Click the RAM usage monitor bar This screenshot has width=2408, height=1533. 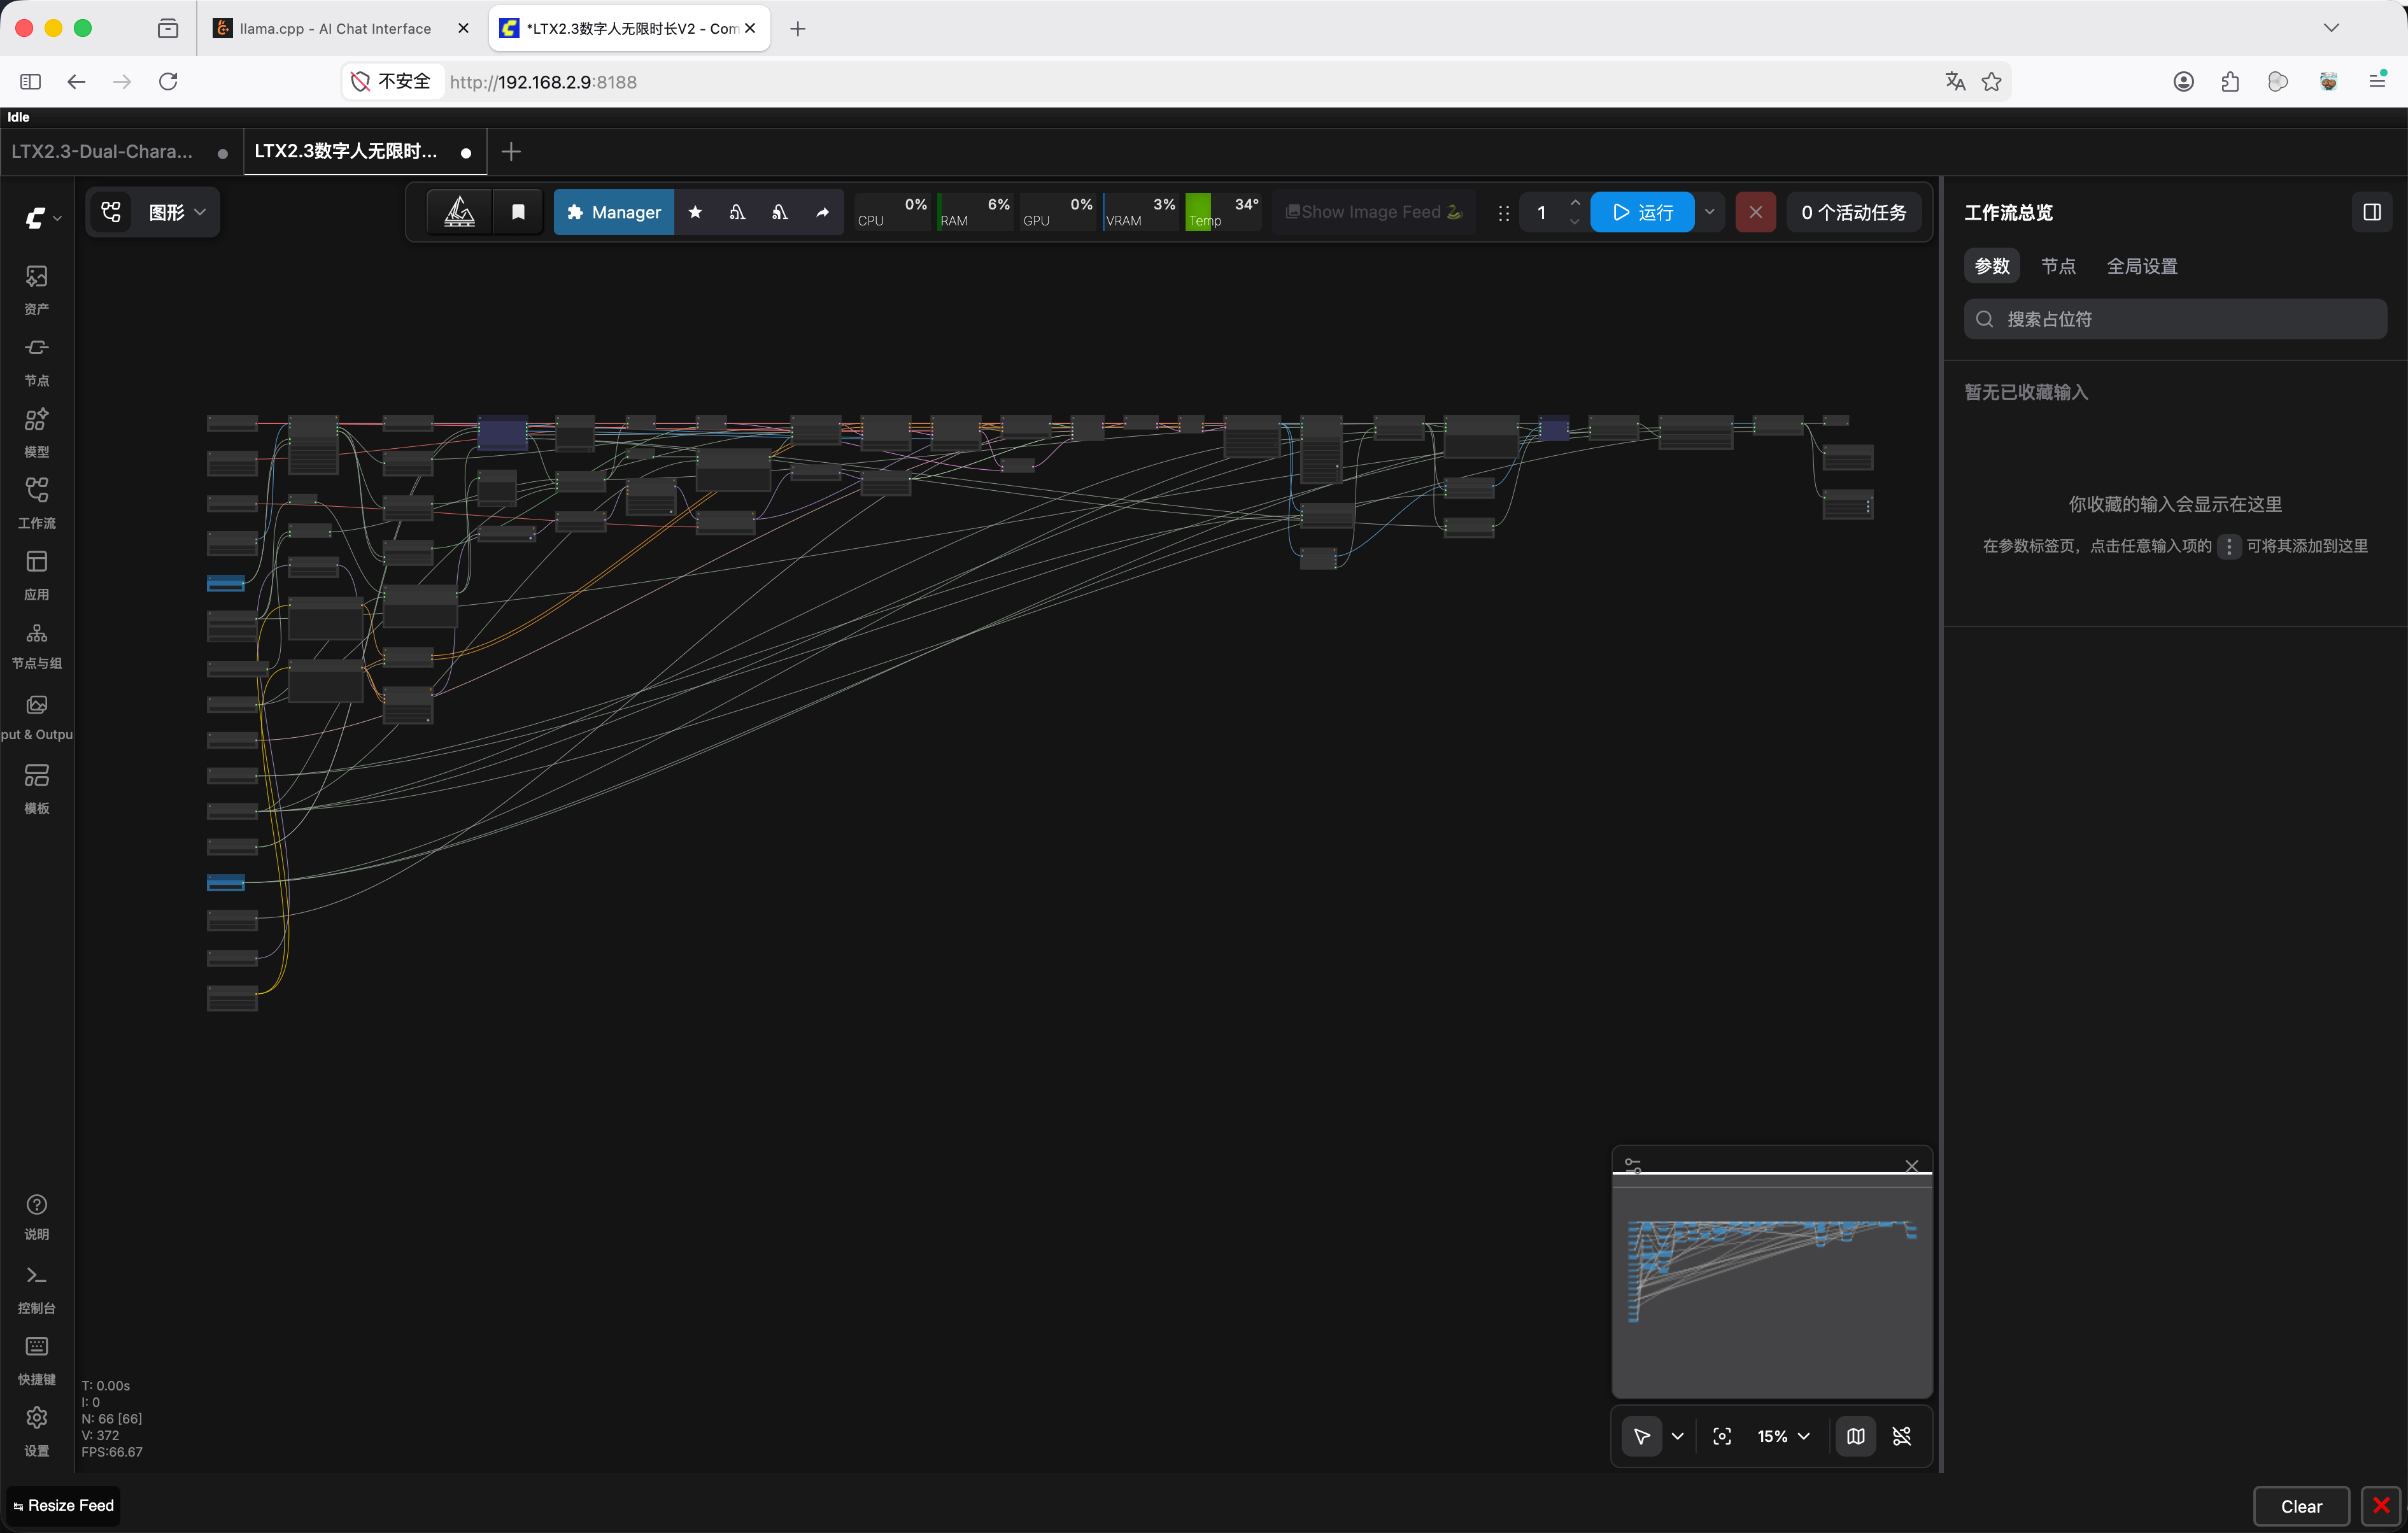click(975, 212)
